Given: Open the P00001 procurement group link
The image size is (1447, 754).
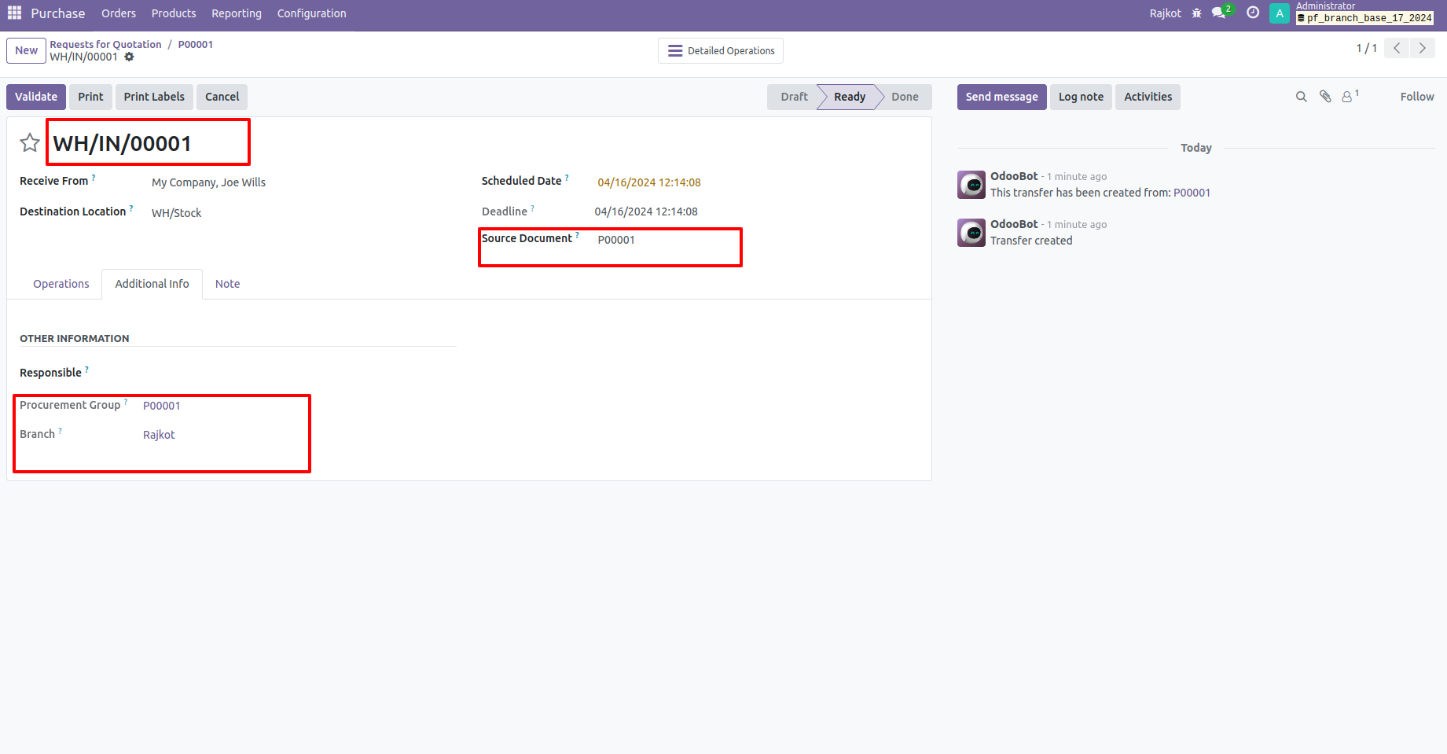Looking at the screenshot, I should tap(162, 406).
